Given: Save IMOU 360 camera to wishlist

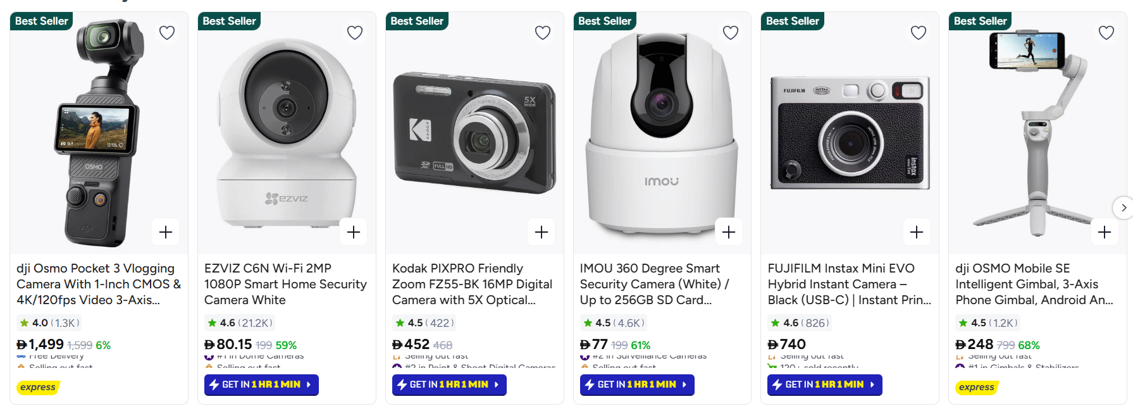Looking at the screenshot, I should pos(731,33).
